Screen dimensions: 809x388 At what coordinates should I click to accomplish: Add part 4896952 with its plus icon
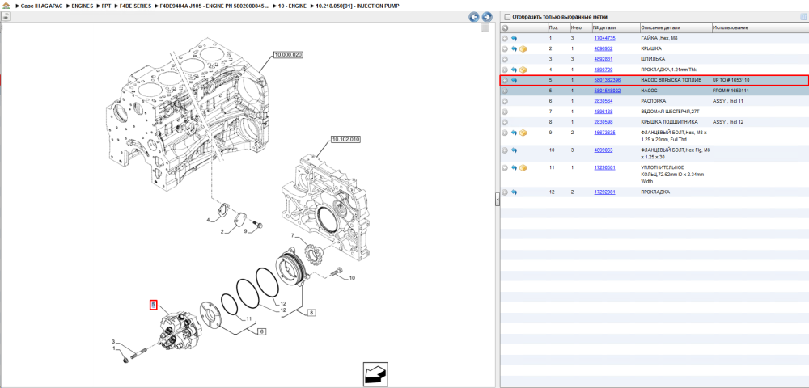click(x=505, y=49)
